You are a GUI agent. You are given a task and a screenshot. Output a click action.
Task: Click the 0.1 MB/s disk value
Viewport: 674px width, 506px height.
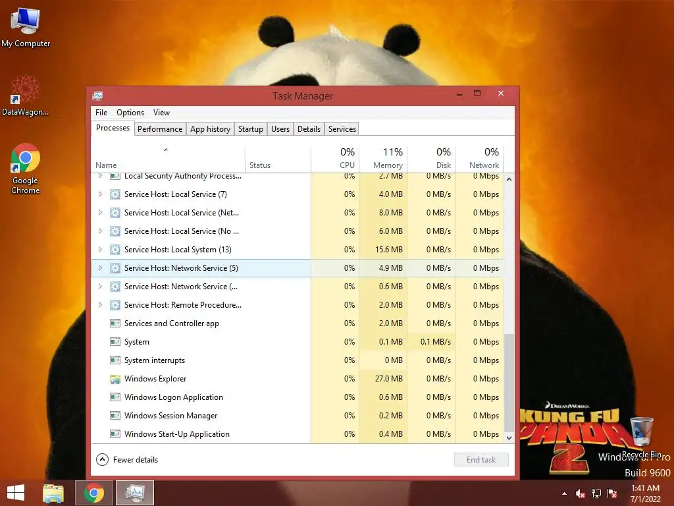click(x=436, y=342)
